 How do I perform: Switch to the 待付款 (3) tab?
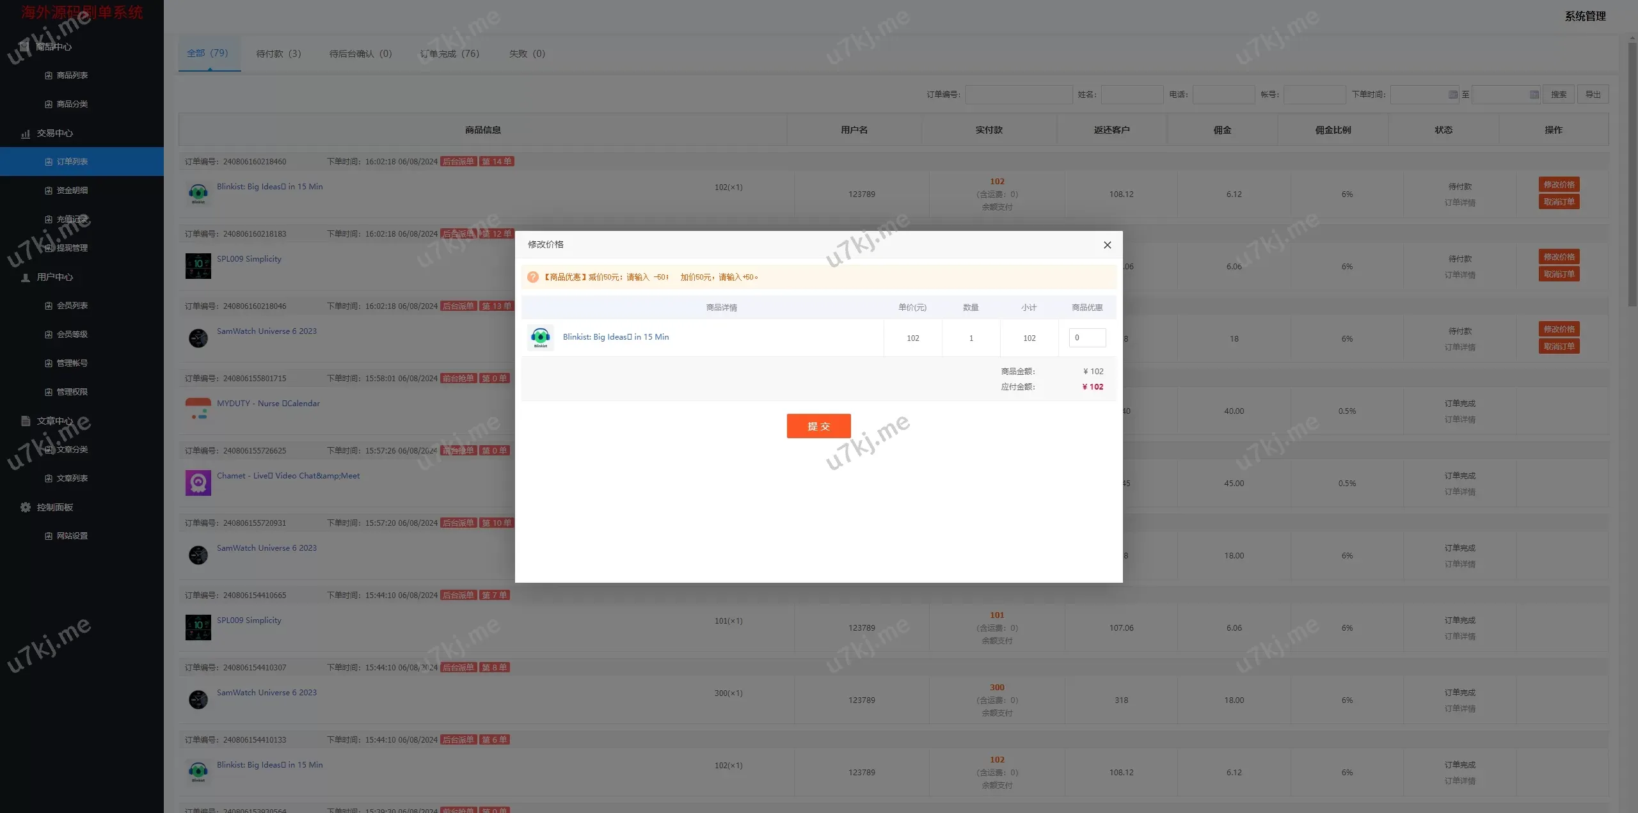278,54
